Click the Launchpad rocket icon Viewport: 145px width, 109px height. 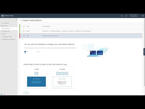pyautogui.click(x=2, y=23)
